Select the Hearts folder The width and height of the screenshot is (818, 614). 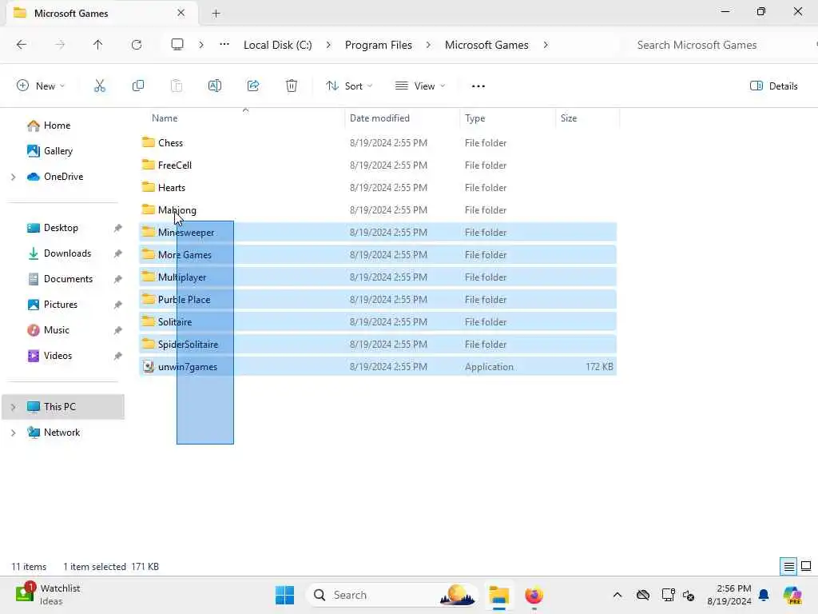coord(378,187)
